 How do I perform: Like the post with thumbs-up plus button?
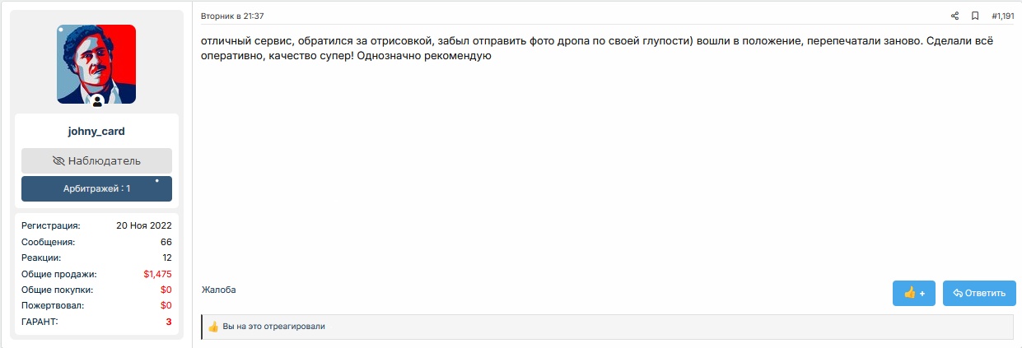[x=913, y=293]
